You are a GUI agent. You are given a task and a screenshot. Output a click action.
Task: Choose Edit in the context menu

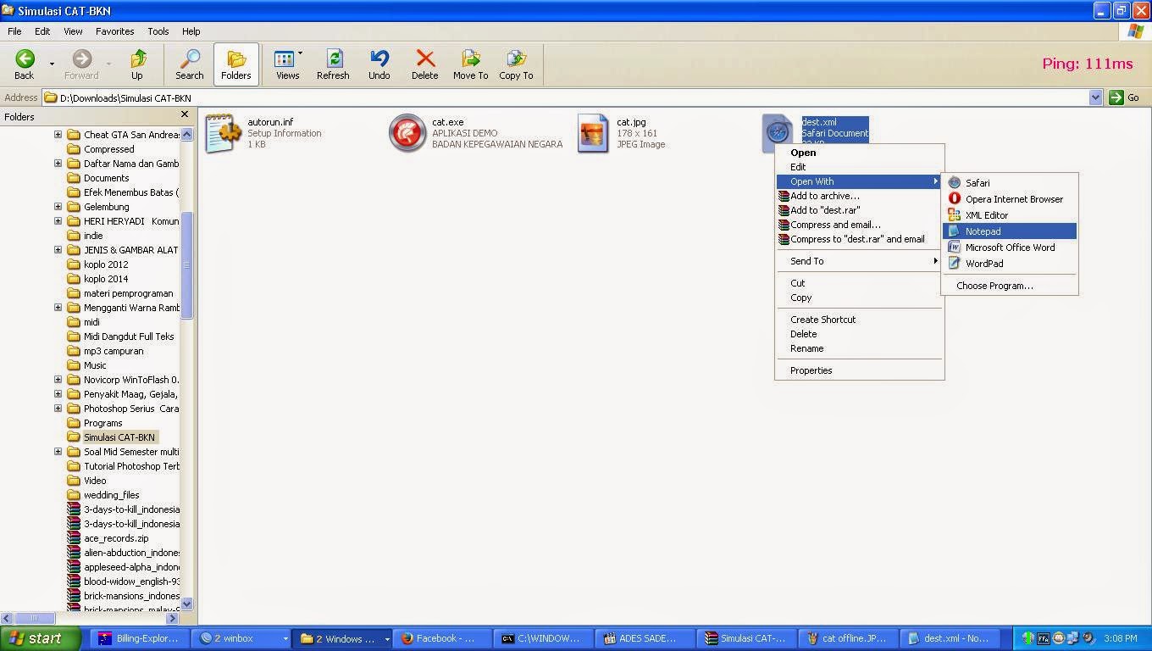860,167
